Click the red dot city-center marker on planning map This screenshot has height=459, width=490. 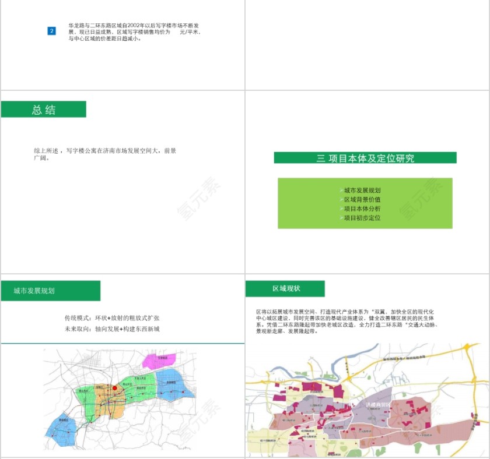click(114, 387)
